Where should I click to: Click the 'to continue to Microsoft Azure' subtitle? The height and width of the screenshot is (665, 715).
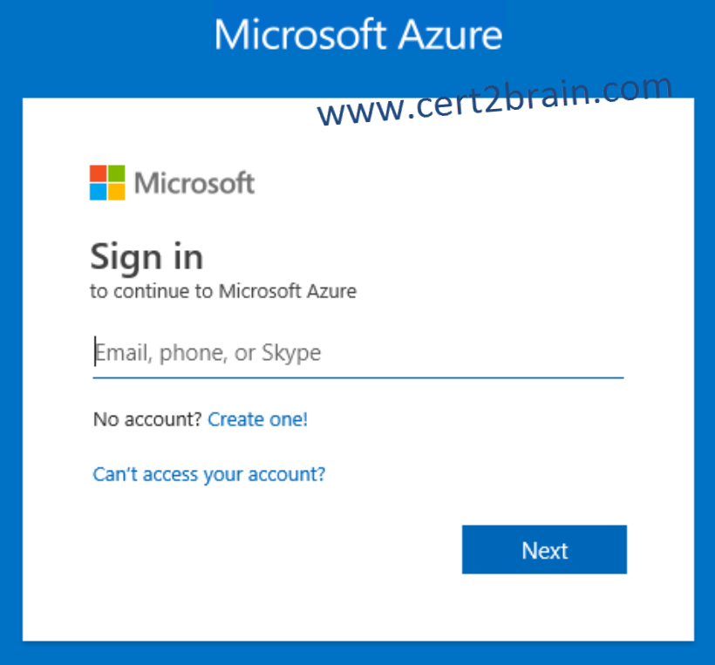coord(223,291)
